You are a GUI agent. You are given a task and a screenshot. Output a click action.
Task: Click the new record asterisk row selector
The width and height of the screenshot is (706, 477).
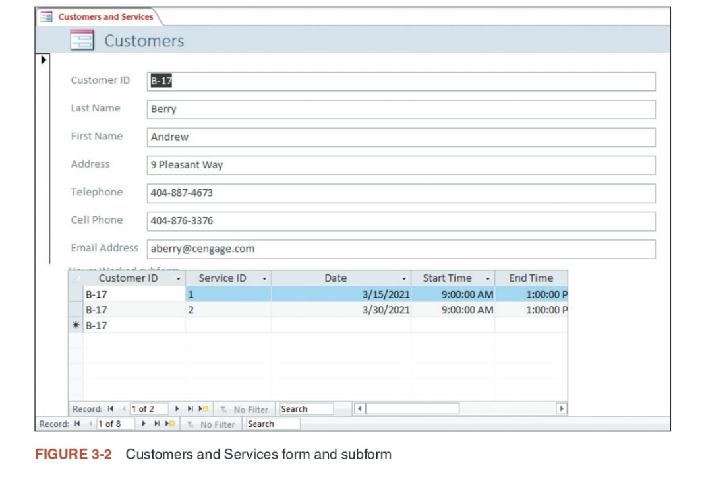(76, 325)
